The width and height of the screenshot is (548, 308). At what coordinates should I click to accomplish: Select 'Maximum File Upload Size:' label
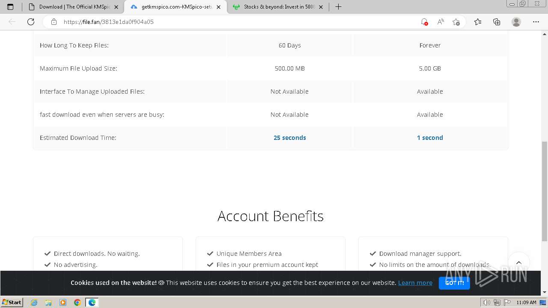78,68
